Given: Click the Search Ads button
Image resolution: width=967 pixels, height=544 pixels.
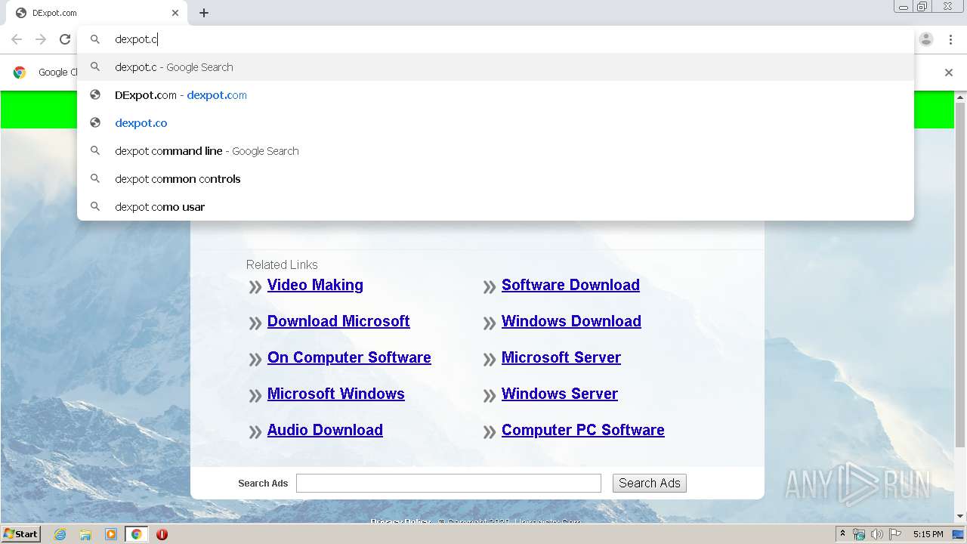Looking at the screenshot, I should (x=650, y=483).
